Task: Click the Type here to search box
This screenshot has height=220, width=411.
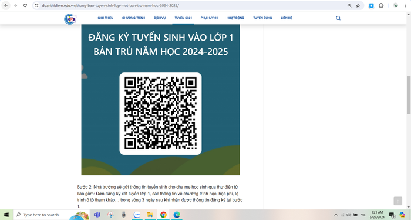Action: pyautogui.click(x=52, y=215)
